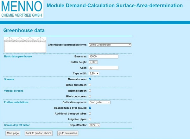Screen dimensions: 190x139
Task: Click the greenhouse construction diagram thumbnail
Action: click(x=25, y=45)
